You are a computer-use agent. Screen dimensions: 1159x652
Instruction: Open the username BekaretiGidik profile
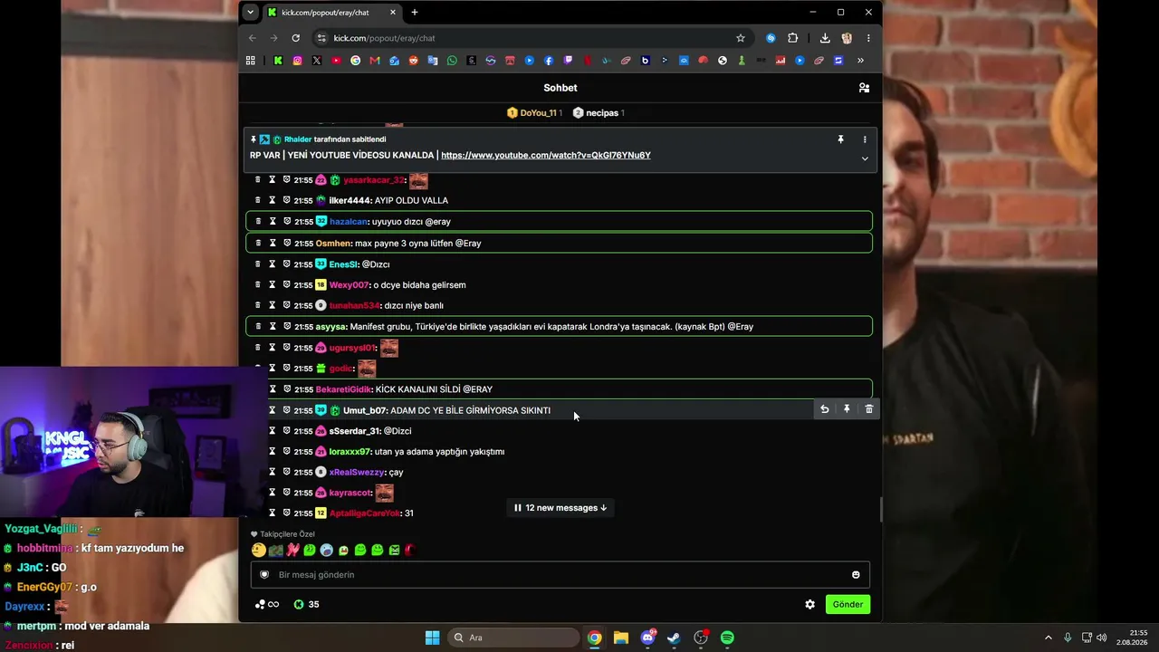click(343, 389)
